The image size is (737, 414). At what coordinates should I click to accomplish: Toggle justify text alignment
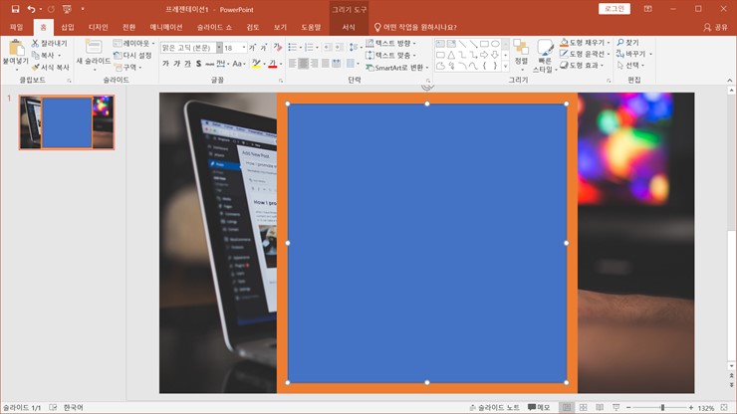click(325, 64)
